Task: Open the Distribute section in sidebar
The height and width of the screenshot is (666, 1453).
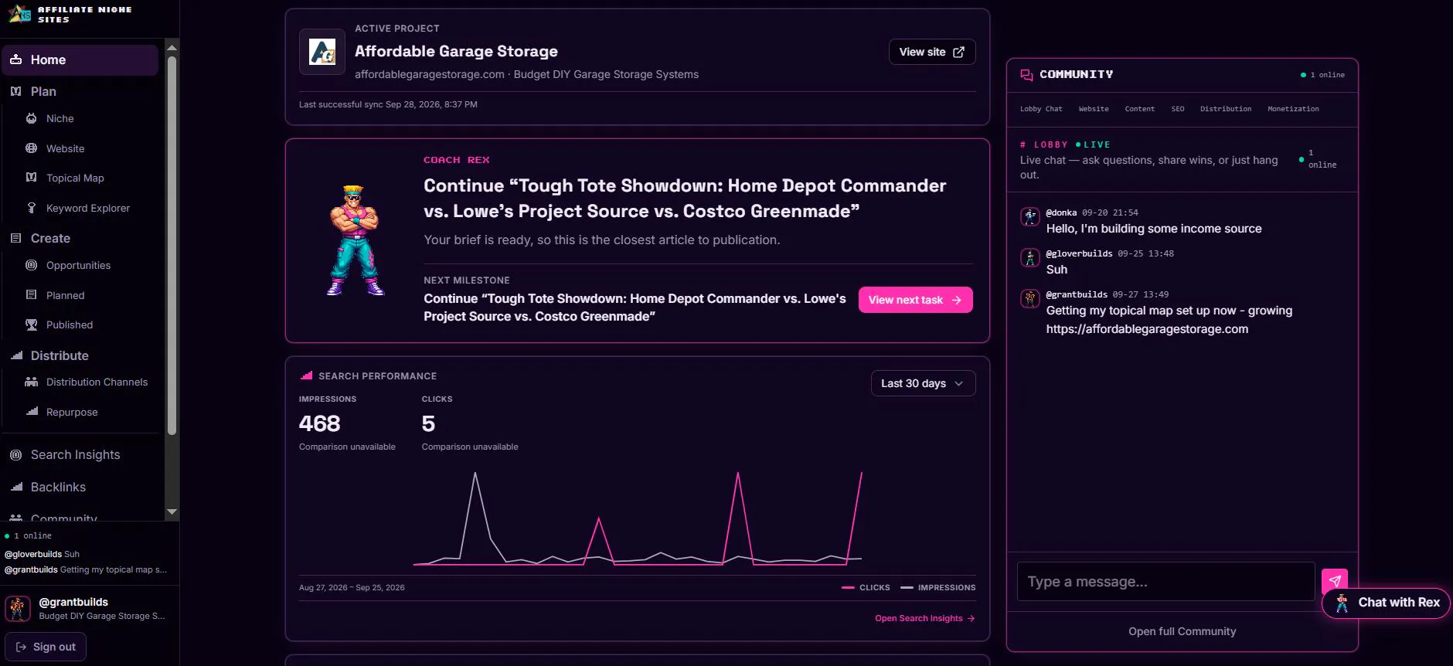Action: point(60,355)
